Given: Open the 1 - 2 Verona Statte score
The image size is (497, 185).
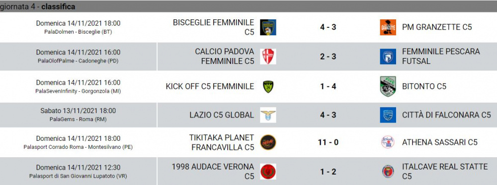Looking at the screenshot, I should 328,172.
